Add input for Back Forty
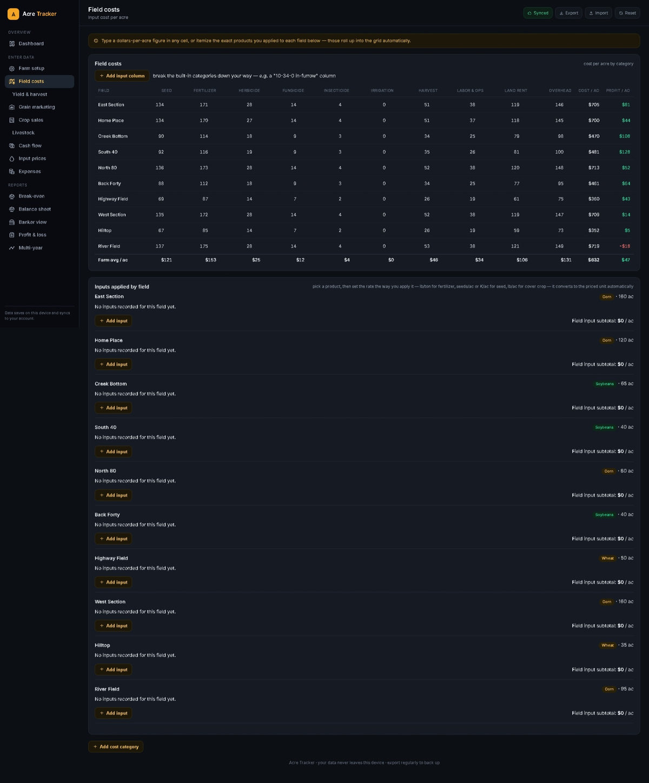 [113, 539]
